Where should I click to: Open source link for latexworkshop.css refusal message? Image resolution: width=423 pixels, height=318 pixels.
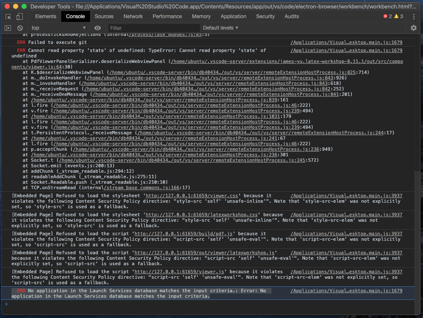coord(347,215)
